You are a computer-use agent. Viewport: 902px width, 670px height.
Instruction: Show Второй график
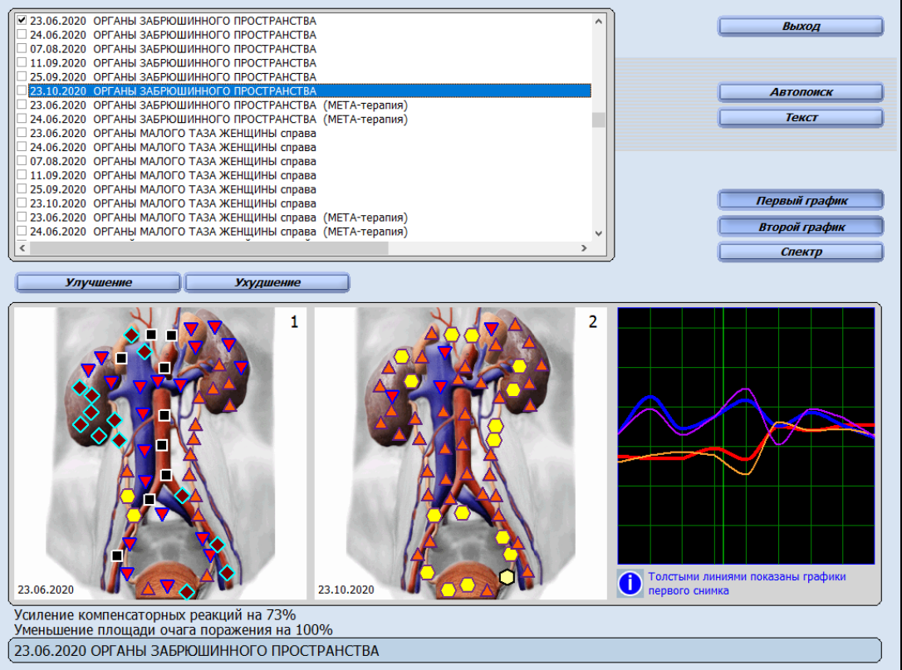[801, 227]
